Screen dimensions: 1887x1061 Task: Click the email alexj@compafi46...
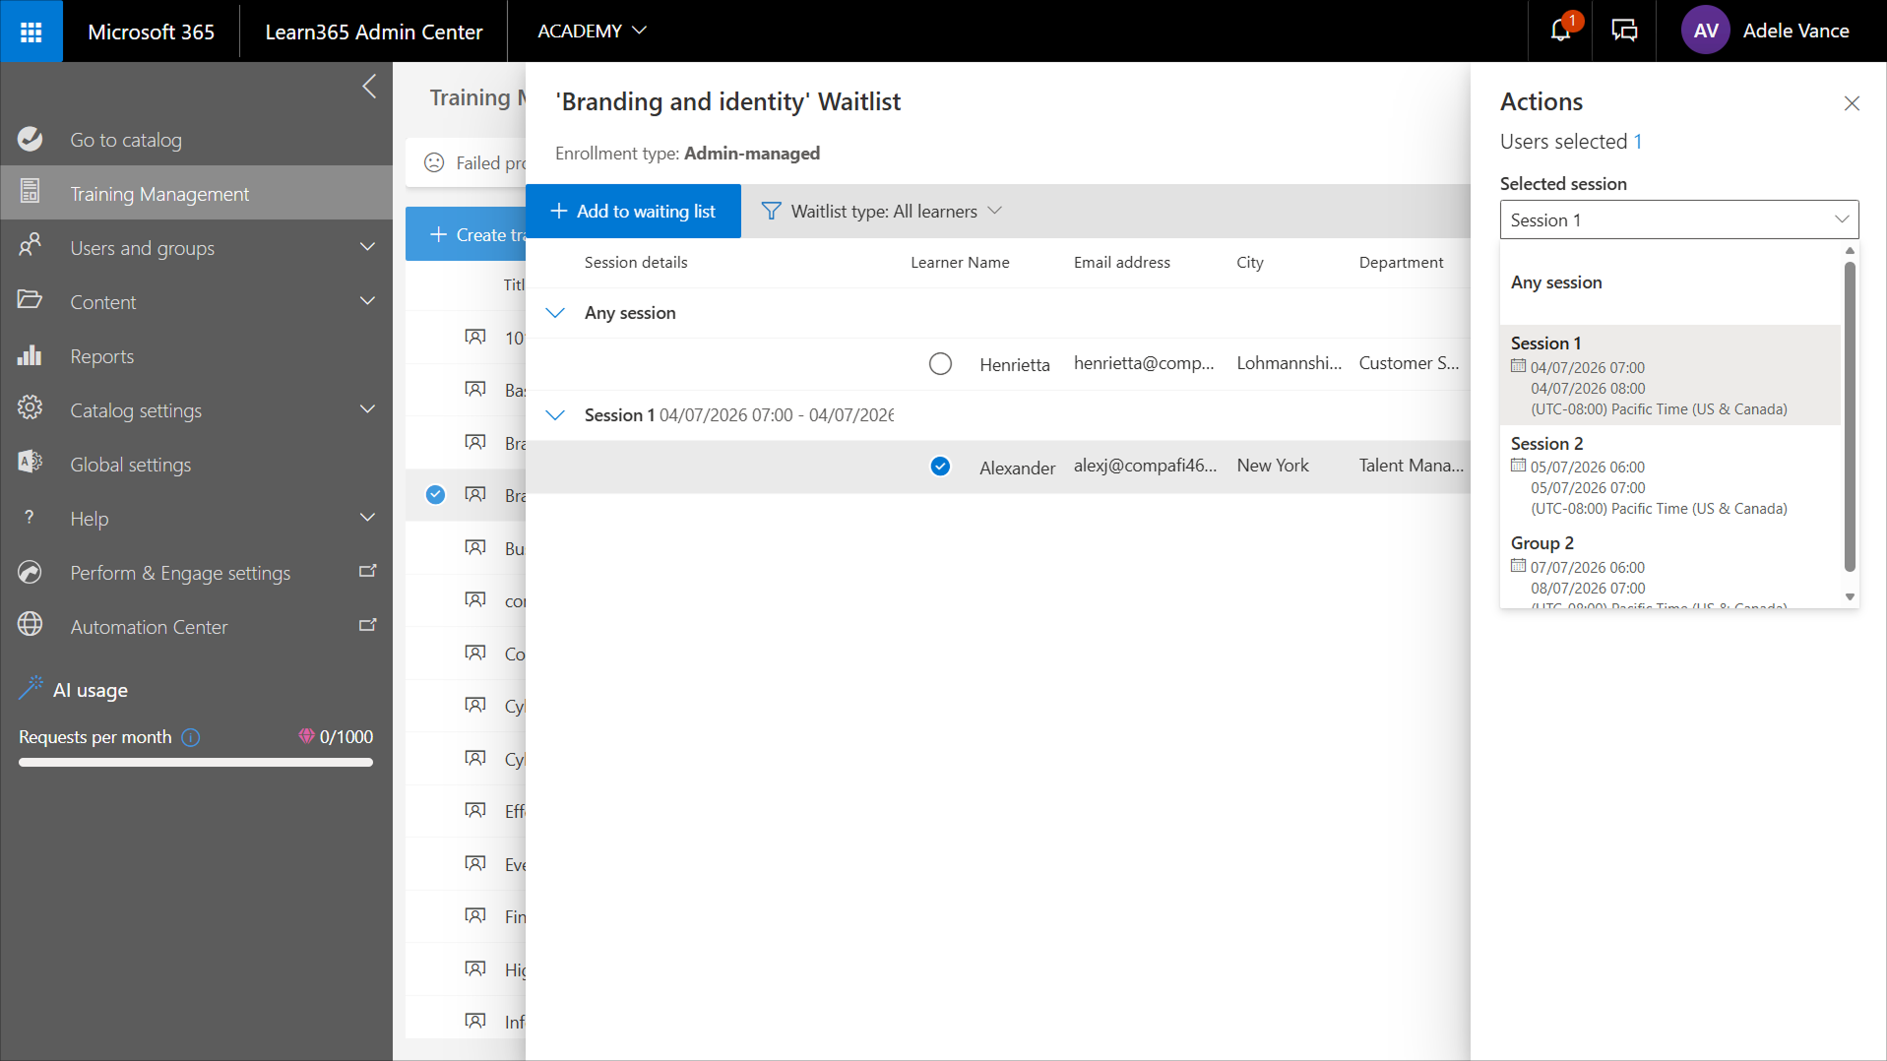pos(1145,466)
